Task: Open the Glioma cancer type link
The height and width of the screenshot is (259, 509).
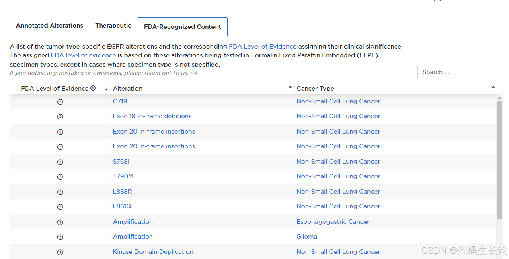Action: [x=307, y=237]
